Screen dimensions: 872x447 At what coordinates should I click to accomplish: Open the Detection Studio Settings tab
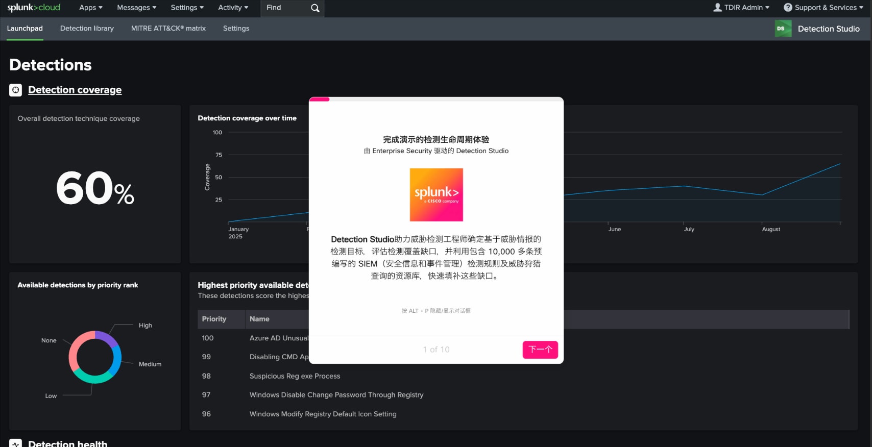pyautogui.click(x=236, y=29)
